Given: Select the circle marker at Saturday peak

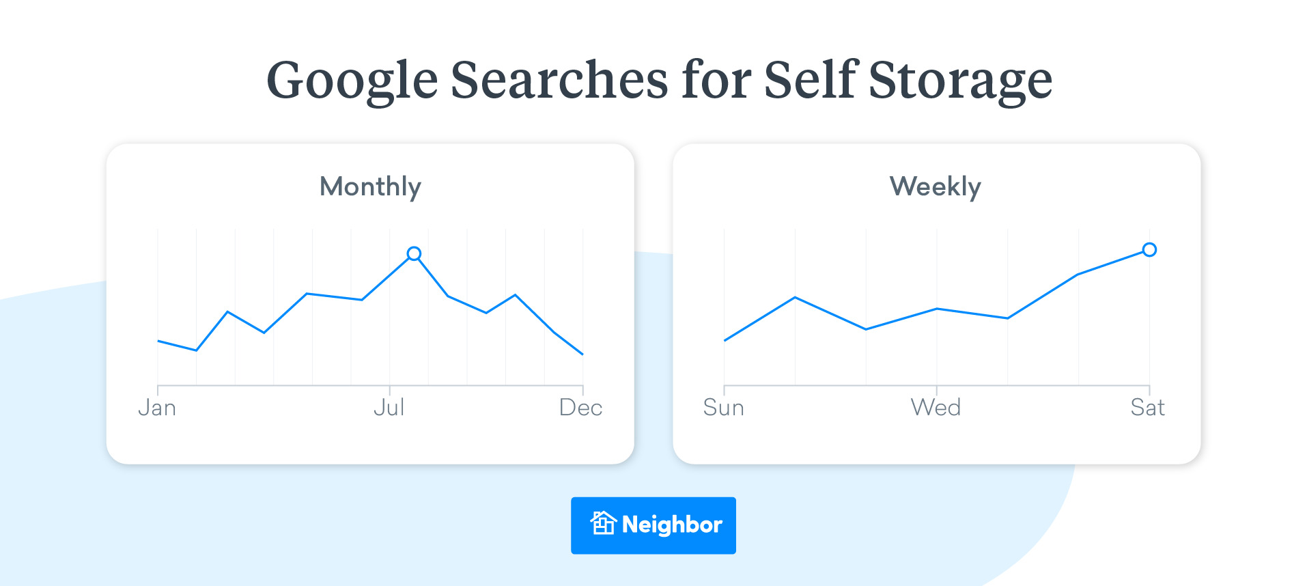Looking at the screenshot, I should (1149, 250).
